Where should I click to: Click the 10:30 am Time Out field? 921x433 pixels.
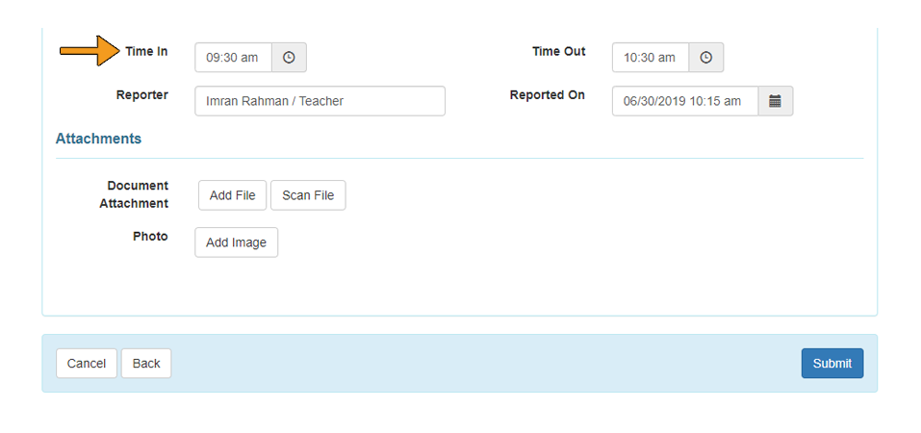[x=651, y=58]
